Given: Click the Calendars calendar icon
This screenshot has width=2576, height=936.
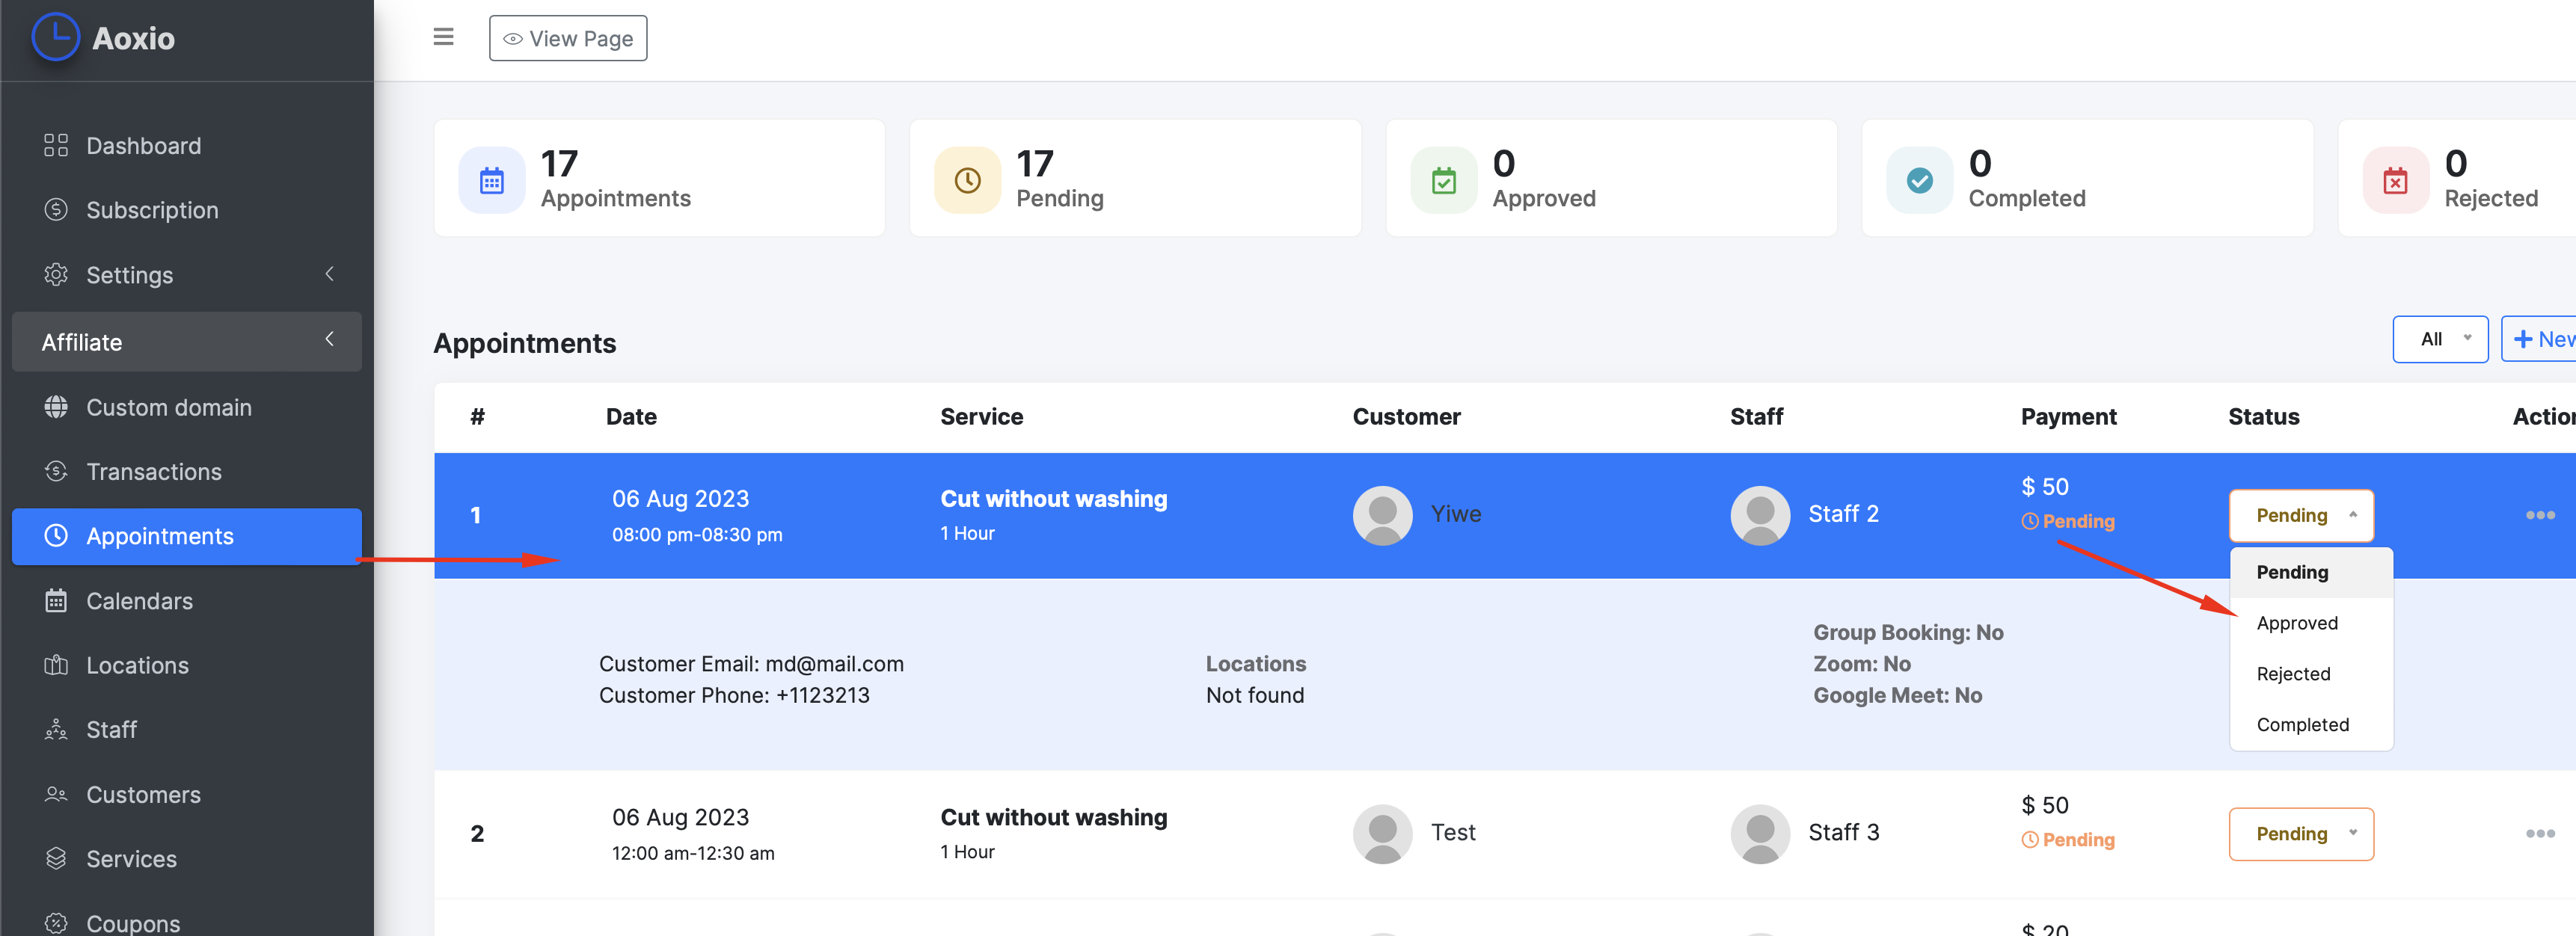Looking at the screenshot, I should pos(56,601).
